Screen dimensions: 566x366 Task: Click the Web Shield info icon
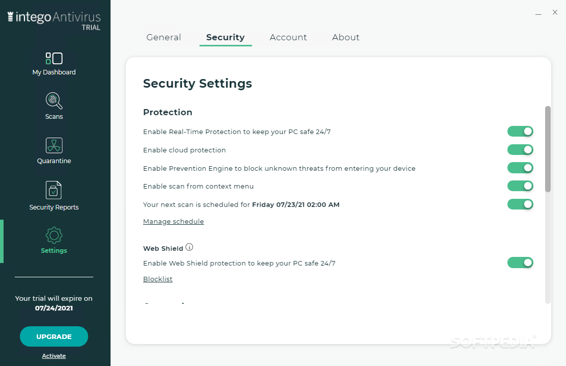pyautogui.click(x=189, y=248)
